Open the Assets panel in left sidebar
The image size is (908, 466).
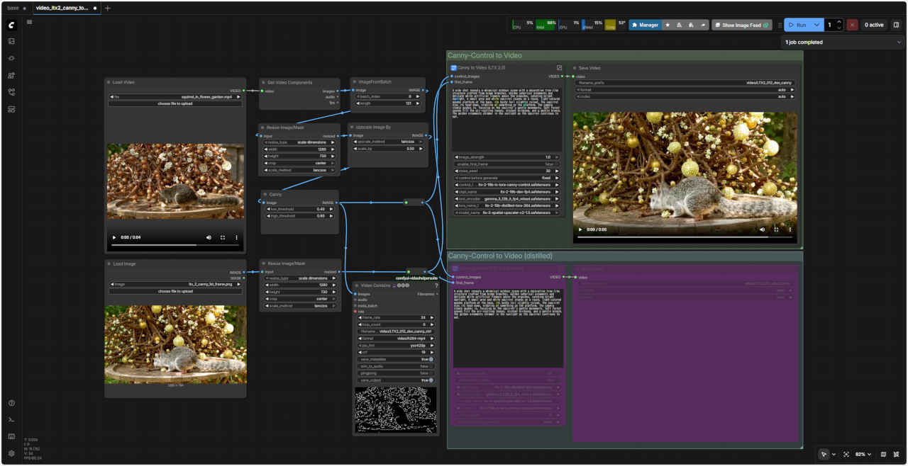[11, 41]
